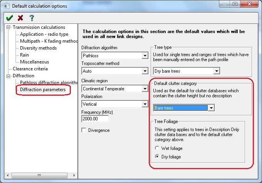
Task: Open the Diffraction algorithm dropdown
Action: pyautogui.click(x=145, y=56)
